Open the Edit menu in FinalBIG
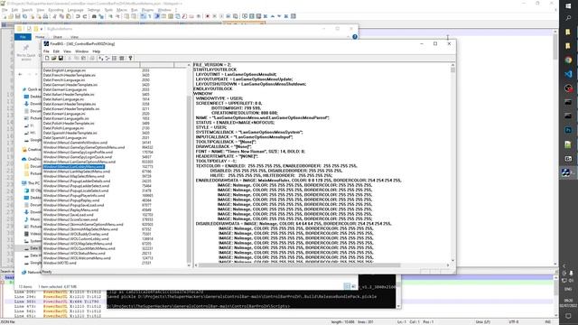578x325 pixels. [56, 51]
